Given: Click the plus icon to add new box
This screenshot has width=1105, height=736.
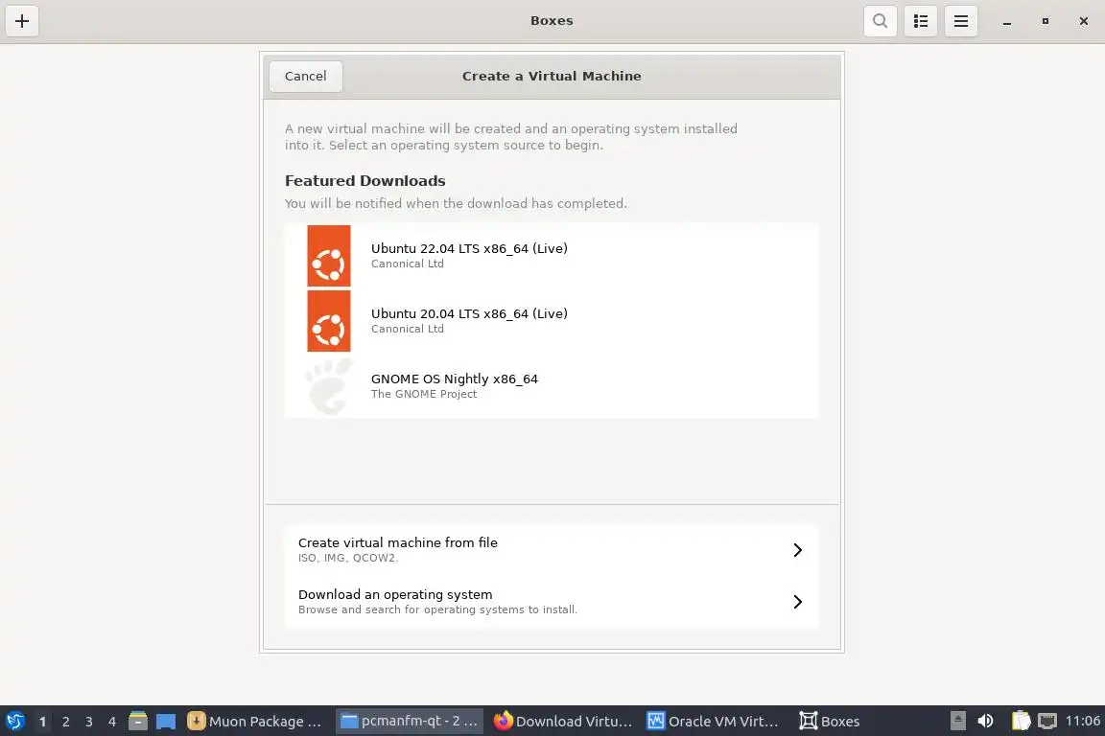Looking at the screenshot, I should pos(22,21).
